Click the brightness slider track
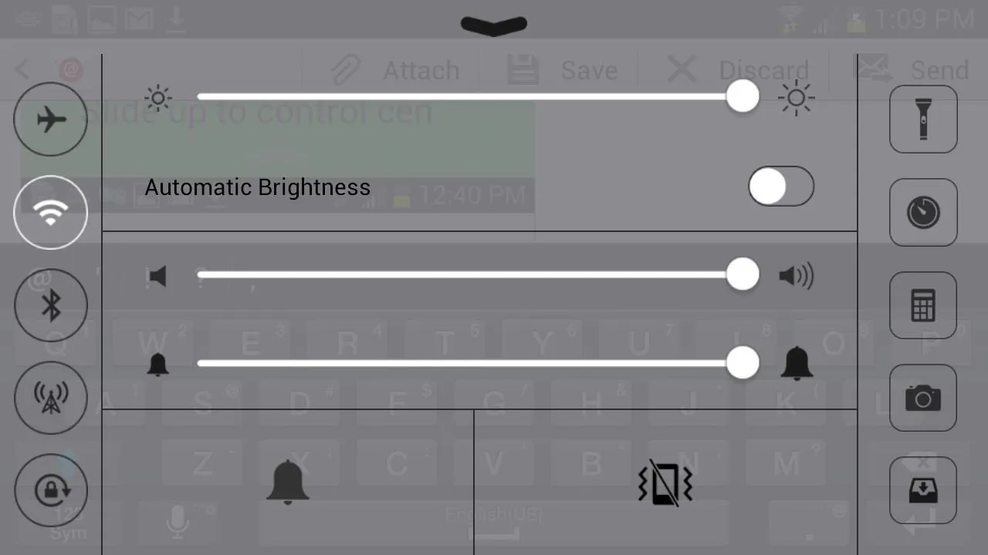The image size is (988, 555). click(479, 97)
